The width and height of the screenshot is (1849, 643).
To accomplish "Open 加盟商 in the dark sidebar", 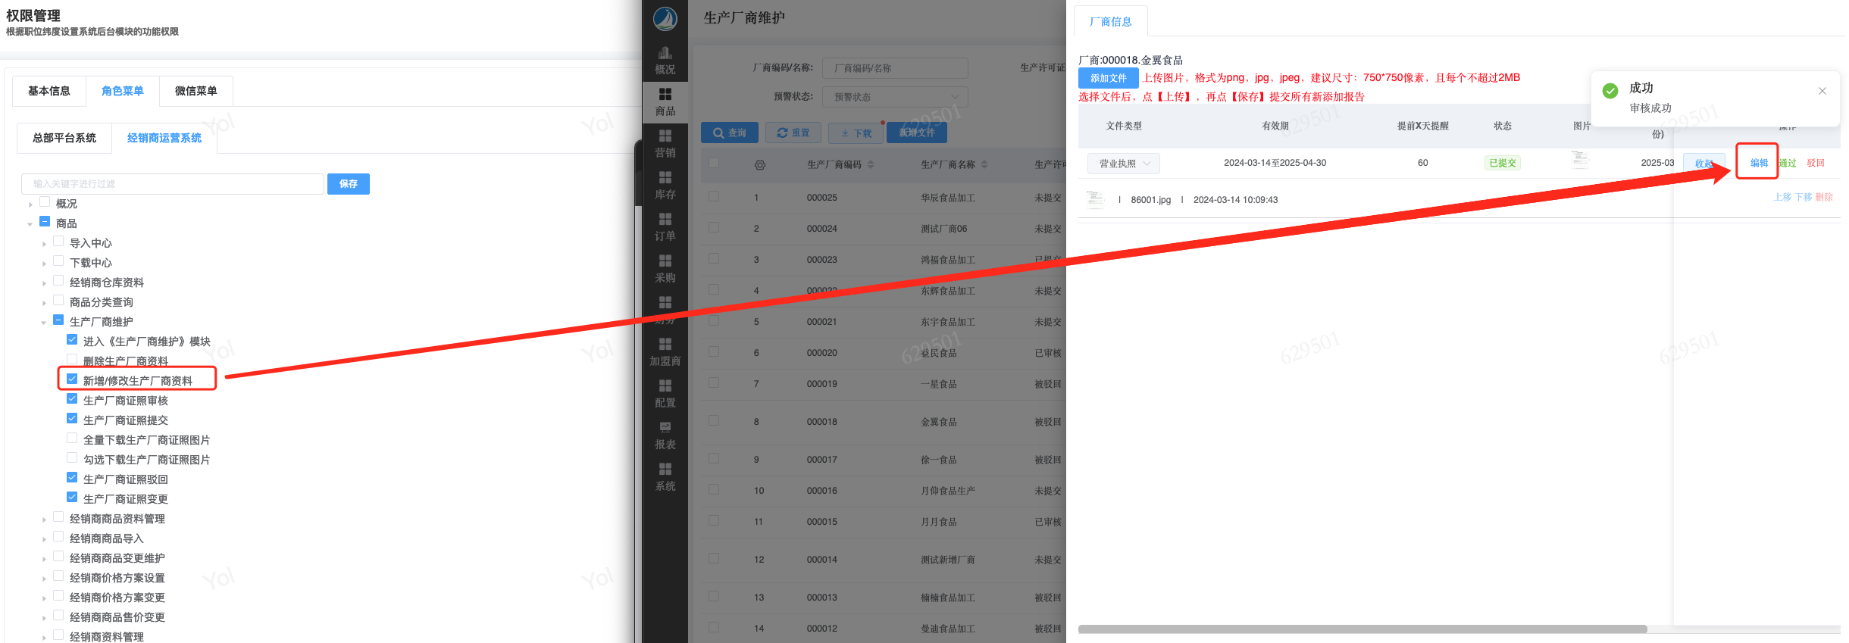I will [x=665, y=352].
